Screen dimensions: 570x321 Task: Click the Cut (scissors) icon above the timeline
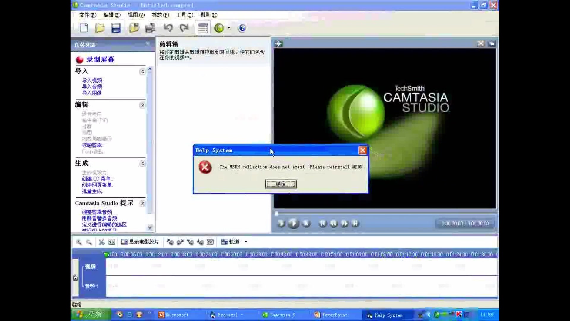(x=101, y=242)
